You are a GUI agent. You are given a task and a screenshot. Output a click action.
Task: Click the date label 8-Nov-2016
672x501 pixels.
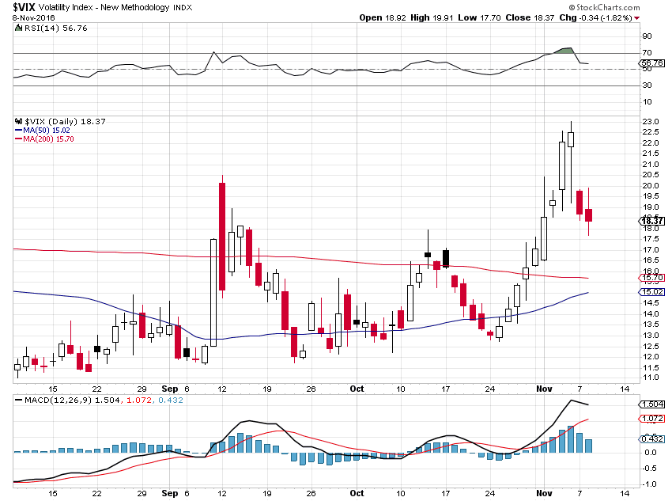click(34, 18)
